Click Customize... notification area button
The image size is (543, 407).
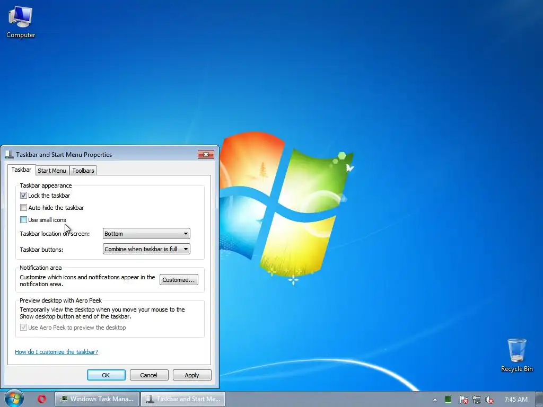179,280
